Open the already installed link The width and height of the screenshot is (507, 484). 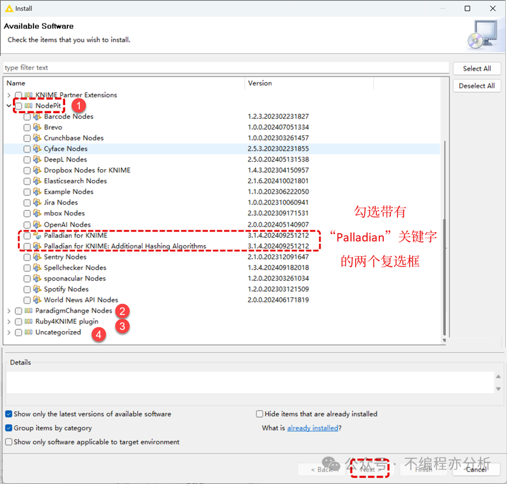[312, 428]
